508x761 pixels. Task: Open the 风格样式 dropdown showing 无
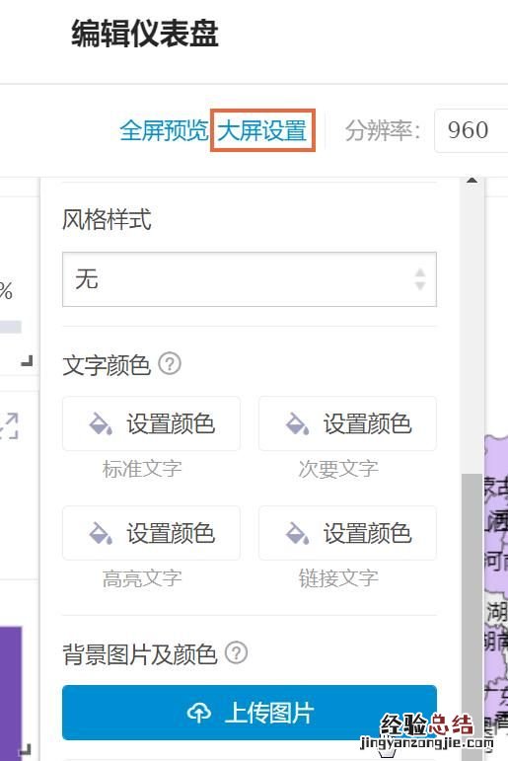tap(250, 279)
